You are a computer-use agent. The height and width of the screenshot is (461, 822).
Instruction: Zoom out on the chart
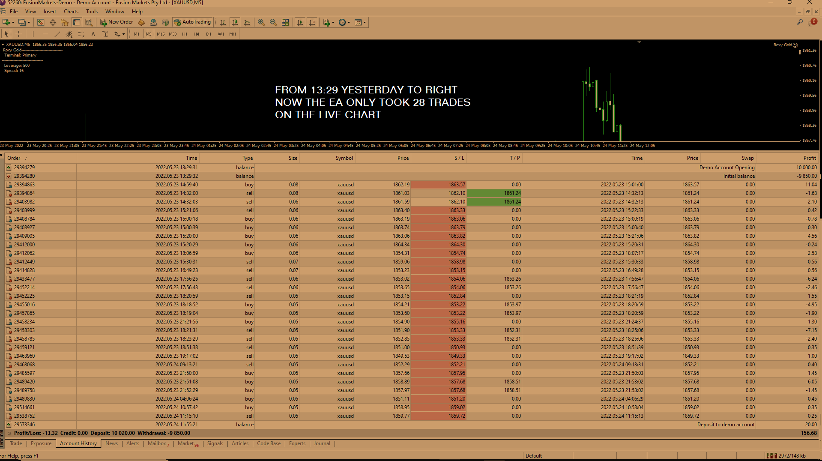click(x=273, y=22)
